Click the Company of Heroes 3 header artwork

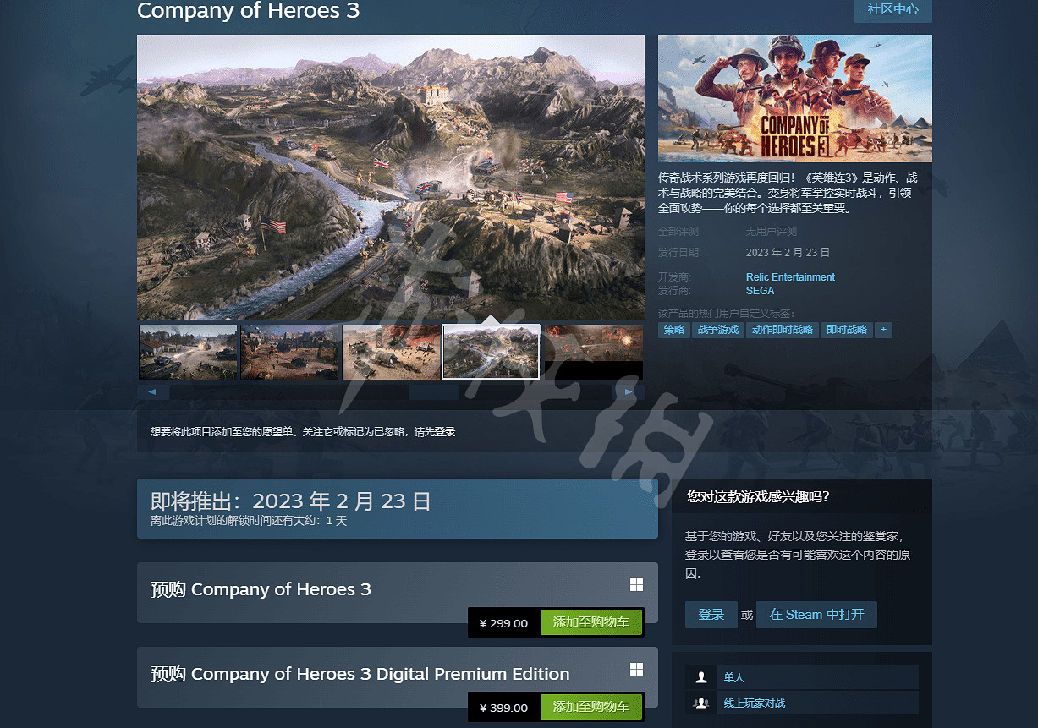pyautogui.click(x=794, y=98)
